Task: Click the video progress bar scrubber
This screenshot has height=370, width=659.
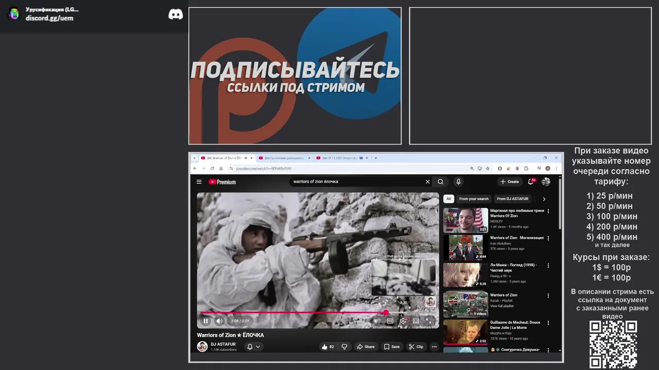Action: pyautogui.click(x=386, y=312)
